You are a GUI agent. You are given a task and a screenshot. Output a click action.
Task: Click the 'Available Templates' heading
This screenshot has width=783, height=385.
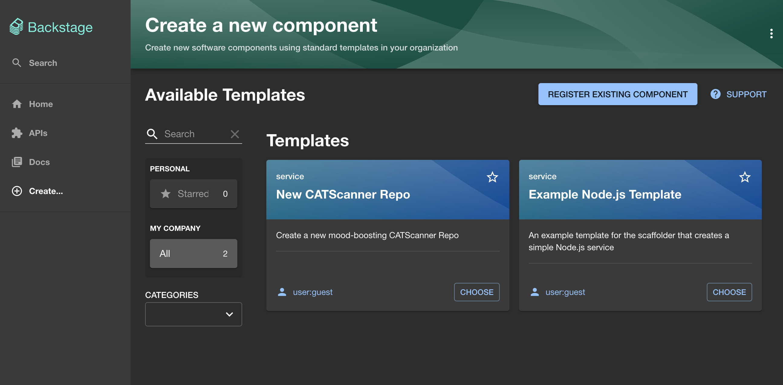pos(225,95)
